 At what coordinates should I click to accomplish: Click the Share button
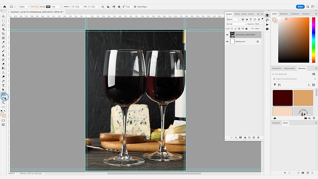tap(300, 7)
